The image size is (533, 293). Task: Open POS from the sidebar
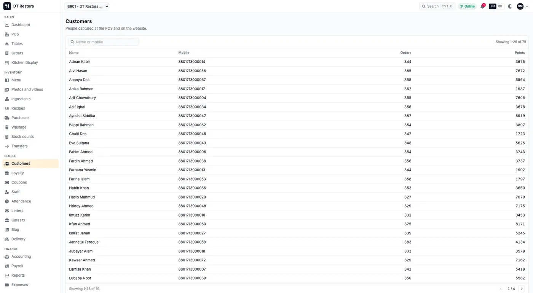coord(30,34)
